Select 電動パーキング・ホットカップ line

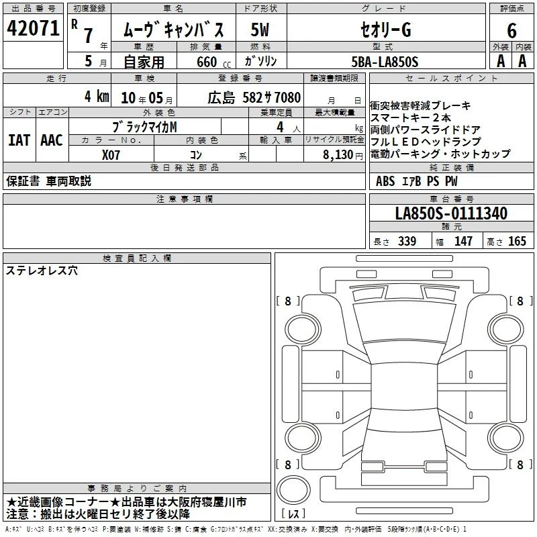440,154
